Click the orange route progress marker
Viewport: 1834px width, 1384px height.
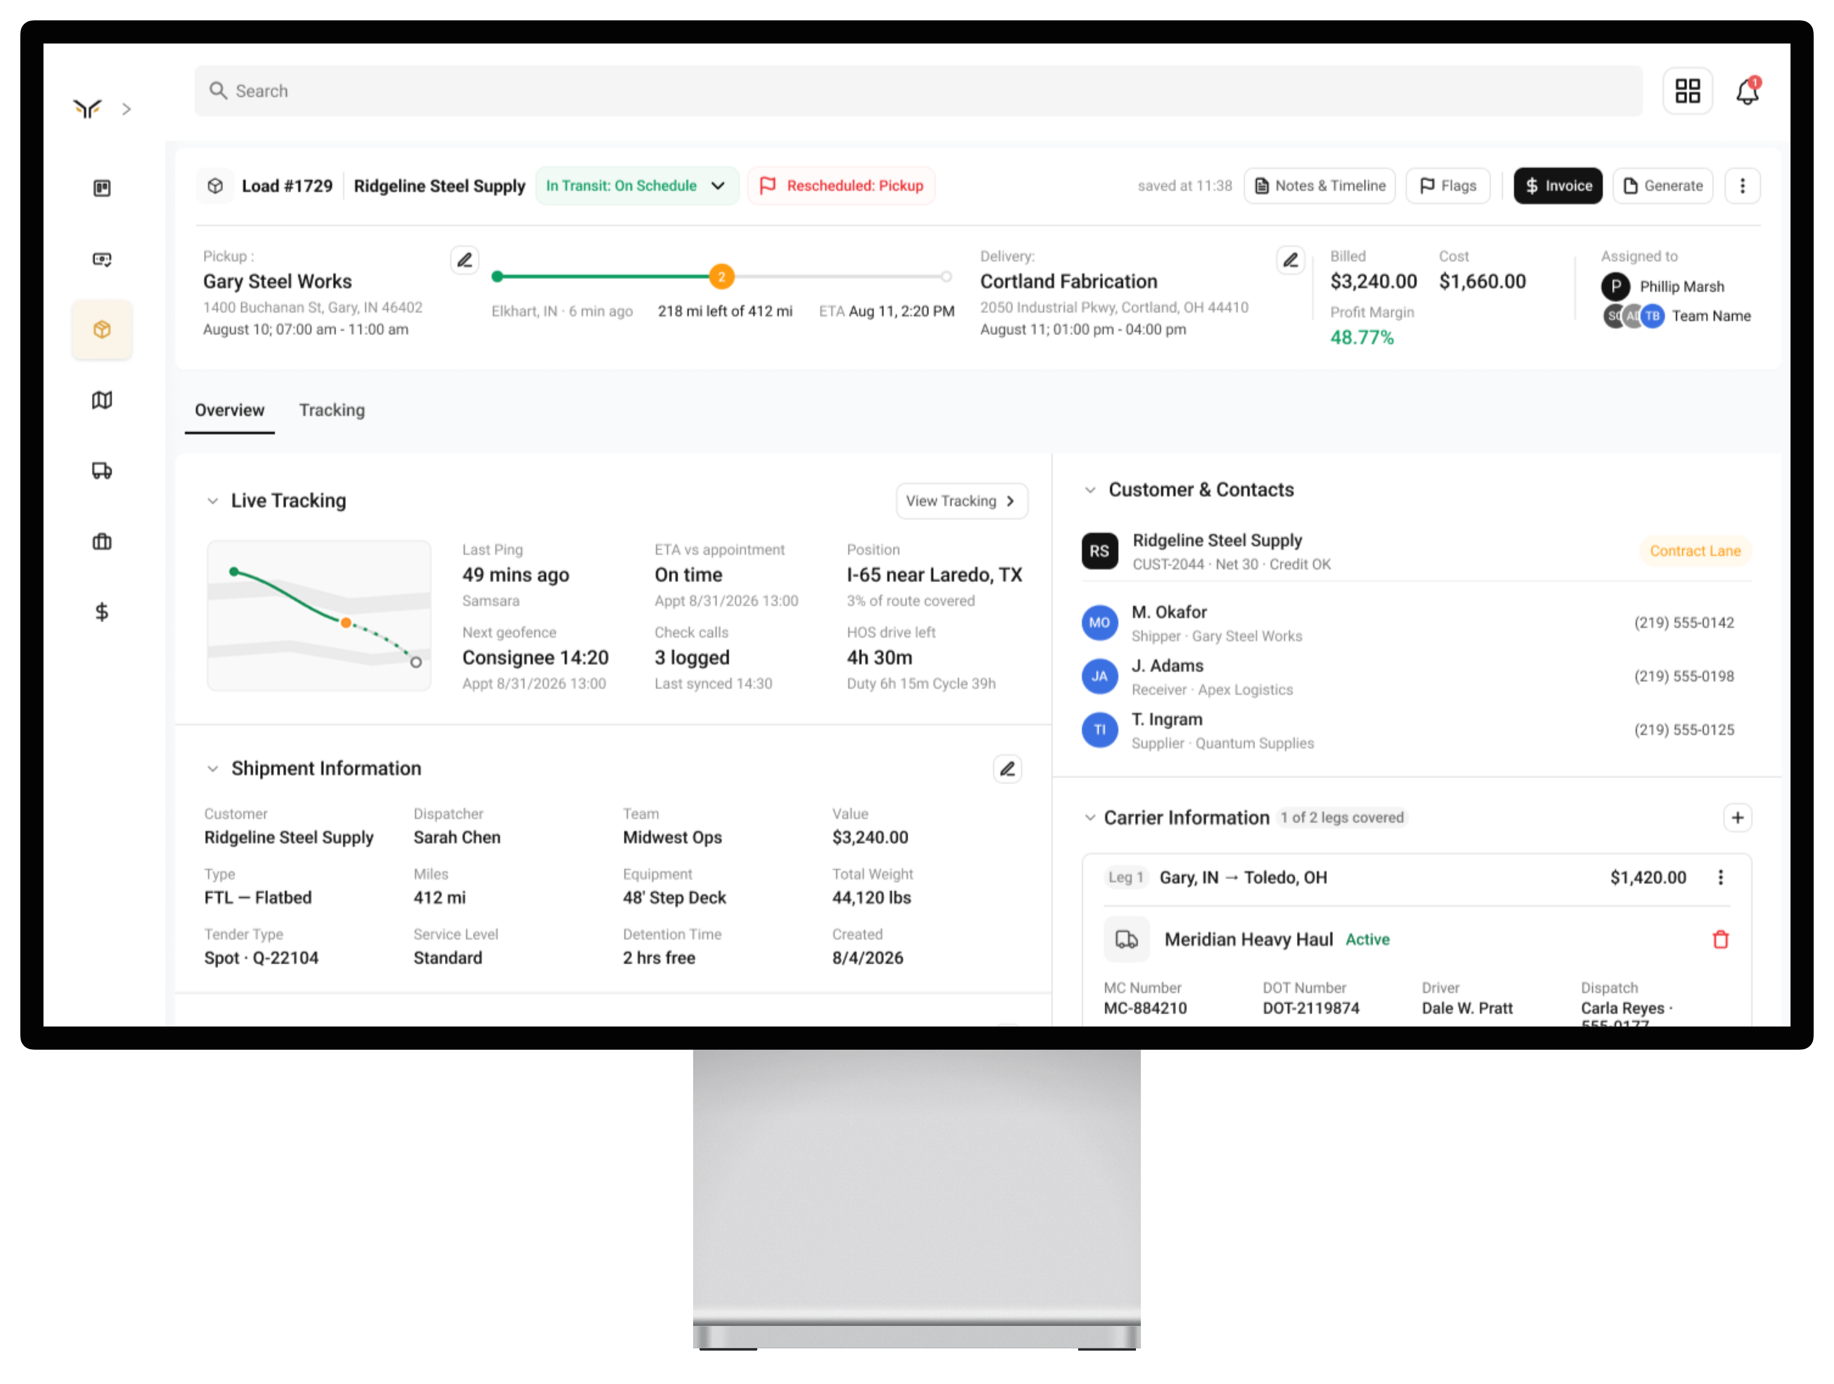pyautogui.click(x=721, y=277)
